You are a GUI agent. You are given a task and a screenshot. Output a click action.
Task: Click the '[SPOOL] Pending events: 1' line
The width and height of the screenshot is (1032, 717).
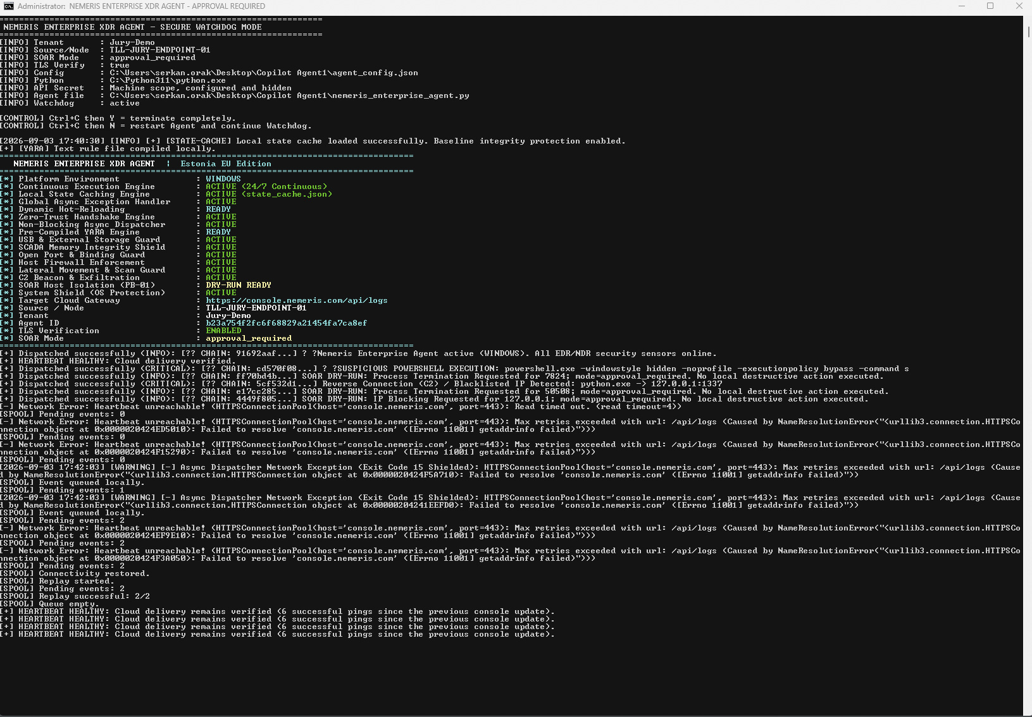pyautogui.click(x=62, y=490)
